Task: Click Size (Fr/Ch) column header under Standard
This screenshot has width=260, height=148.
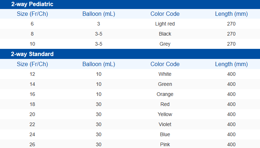Action: pos(32,64)
